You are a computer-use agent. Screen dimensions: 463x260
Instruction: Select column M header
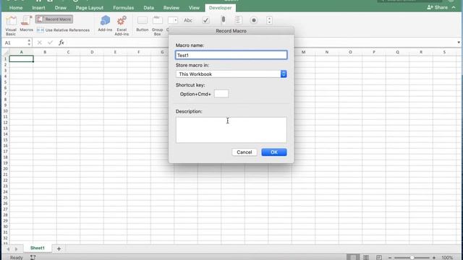coord(303,52)
